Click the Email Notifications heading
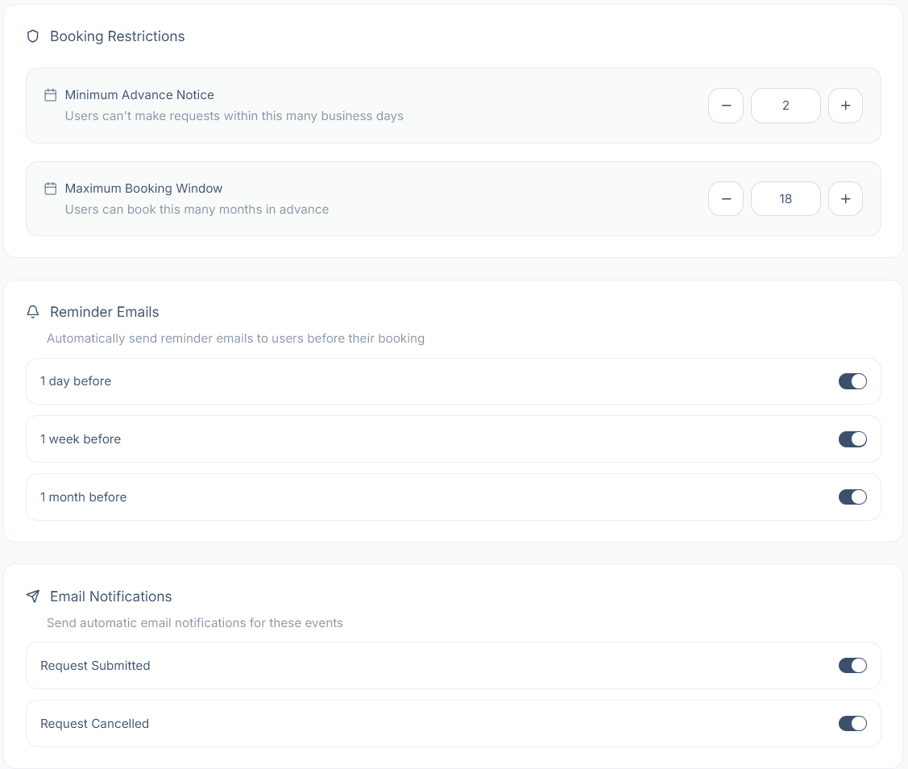 (110, 596)
